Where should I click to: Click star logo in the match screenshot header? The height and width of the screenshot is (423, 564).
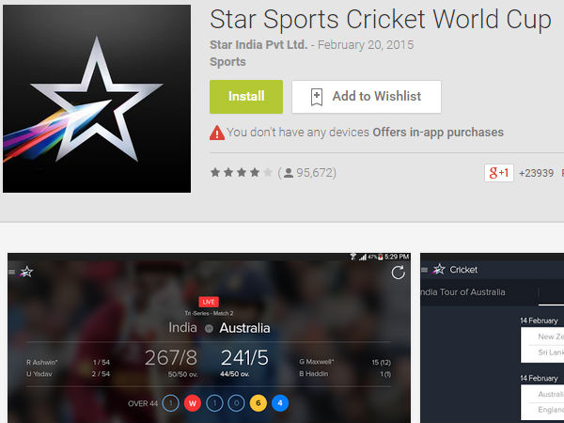pos(26,272)
